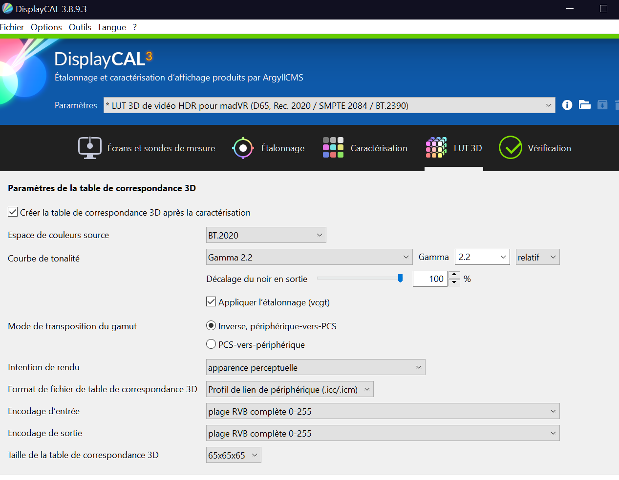619x480 pixels.
Task: Open the Outils menu
Action: [x=80, y=27]
